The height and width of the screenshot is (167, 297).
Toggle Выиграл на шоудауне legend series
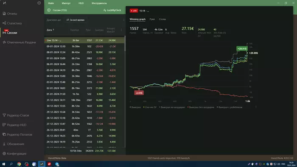(172, 107)
